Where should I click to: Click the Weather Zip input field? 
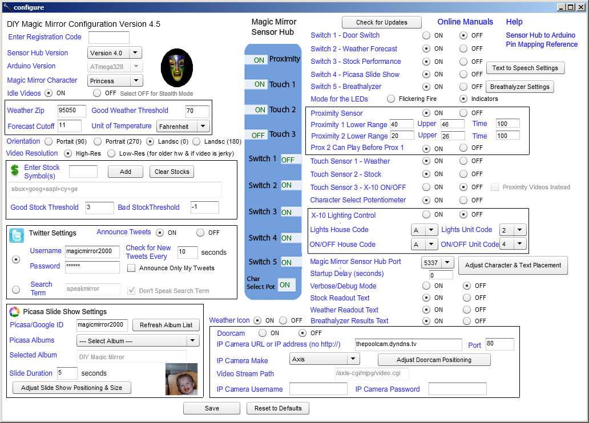click(x=72, y=111)
